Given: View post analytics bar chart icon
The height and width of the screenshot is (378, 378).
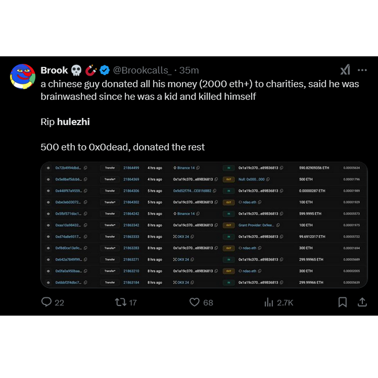Looking at the screenshot, I should click(x=269, y=302).
